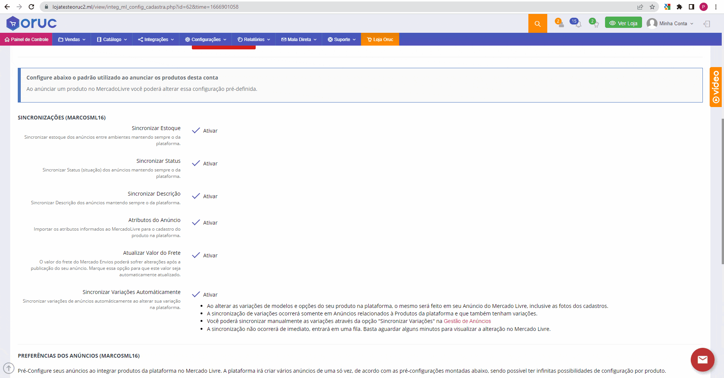Screen dimensions: 724x378
Task: Open the shopping cart icon with badge 2
Action: coord(594,23)
